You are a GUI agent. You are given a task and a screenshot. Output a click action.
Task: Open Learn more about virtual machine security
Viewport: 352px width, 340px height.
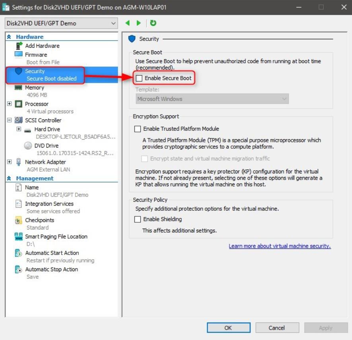[x=280, y=246]
